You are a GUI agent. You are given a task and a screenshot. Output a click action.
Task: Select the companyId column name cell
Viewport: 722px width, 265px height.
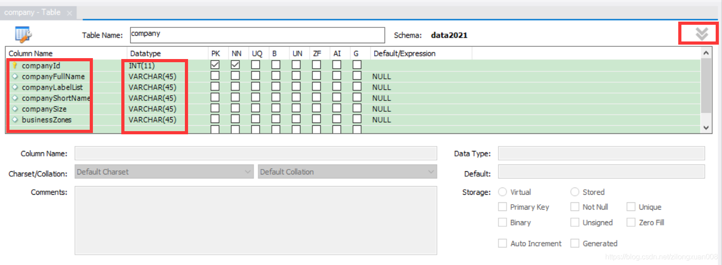click(x=41, y=66)
